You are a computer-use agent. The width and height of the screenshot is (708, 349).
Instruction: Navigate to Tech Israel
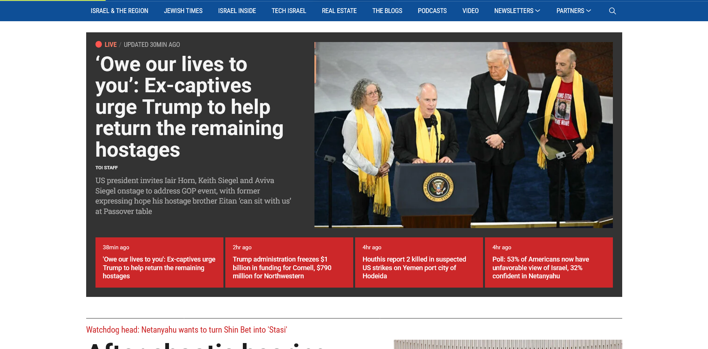coord(289,11)
